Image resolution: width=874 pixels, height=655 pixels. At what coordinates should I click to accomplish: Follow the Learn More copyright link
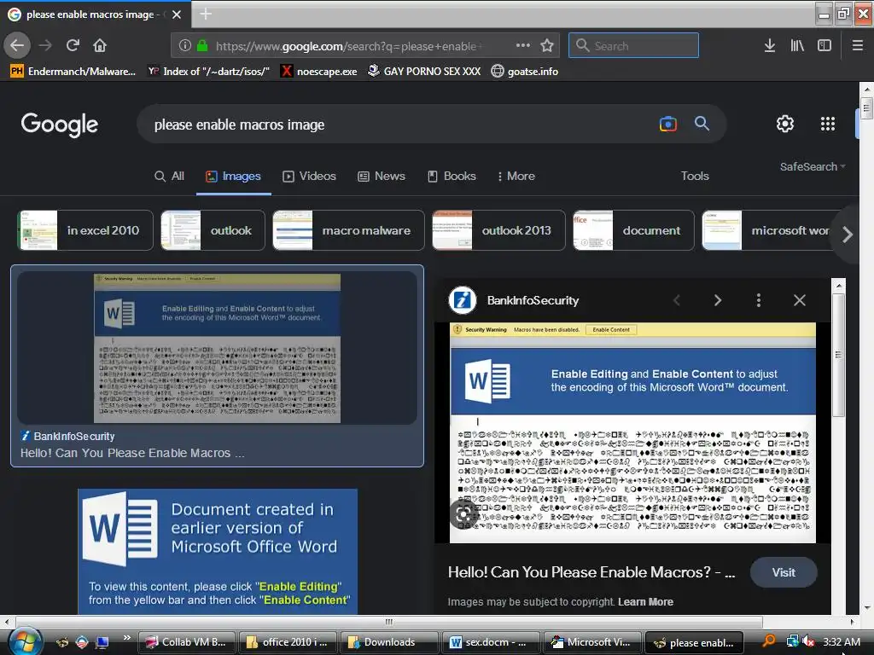pos(645,602)
